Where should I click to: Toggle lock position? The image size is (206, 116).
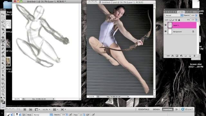coord(176,20)
